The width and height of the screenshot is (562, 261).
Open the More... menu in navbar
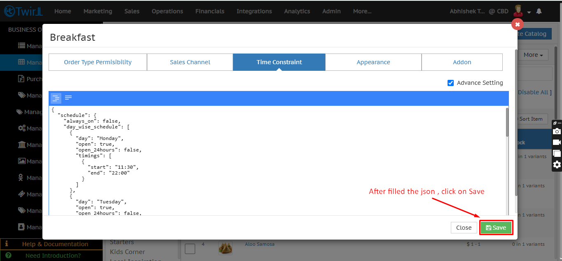362,12
